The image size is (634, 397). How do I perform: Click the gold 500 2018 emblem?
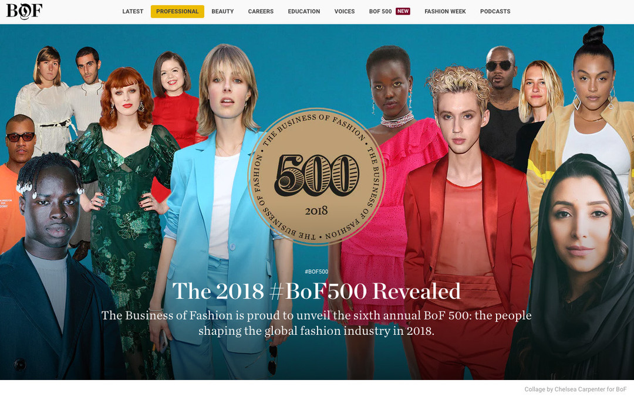(x=316, y=177)
